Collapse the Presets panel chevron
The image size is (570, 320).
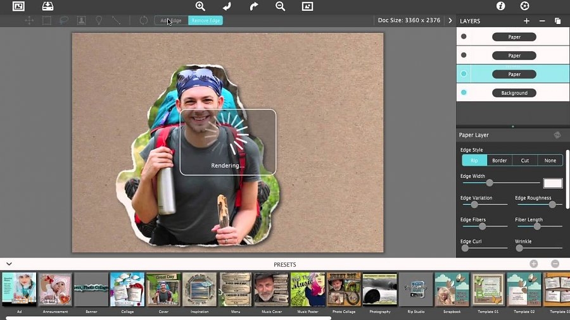click(9, 264)
